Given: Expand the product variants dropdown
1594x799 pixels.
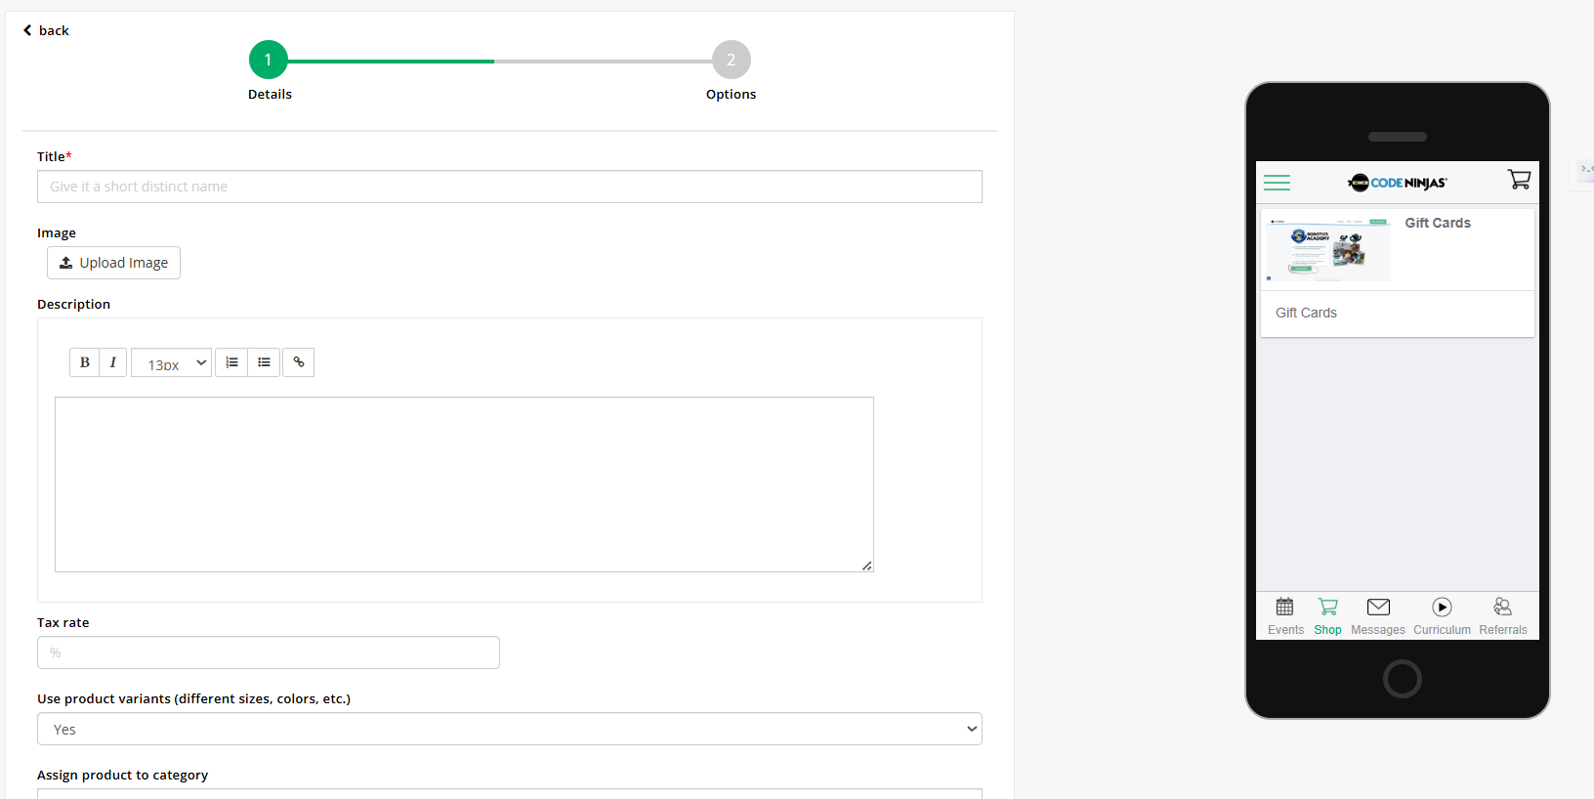Looking at the screenshot, I should [x=509, y=729].
